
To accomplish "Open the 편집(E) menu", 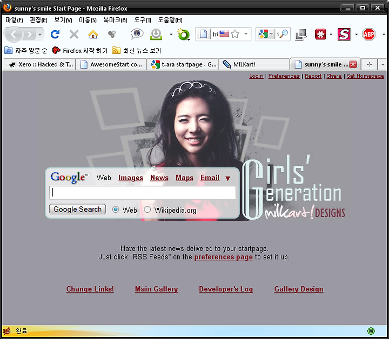I will pos(38,20).
